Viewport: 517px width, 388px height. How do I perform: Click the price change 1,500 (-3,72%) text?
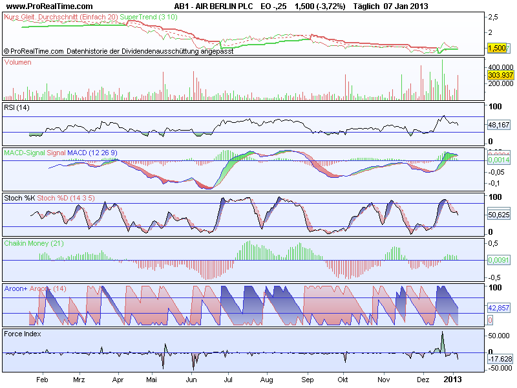pyautogui.click(x=320, y=6)
